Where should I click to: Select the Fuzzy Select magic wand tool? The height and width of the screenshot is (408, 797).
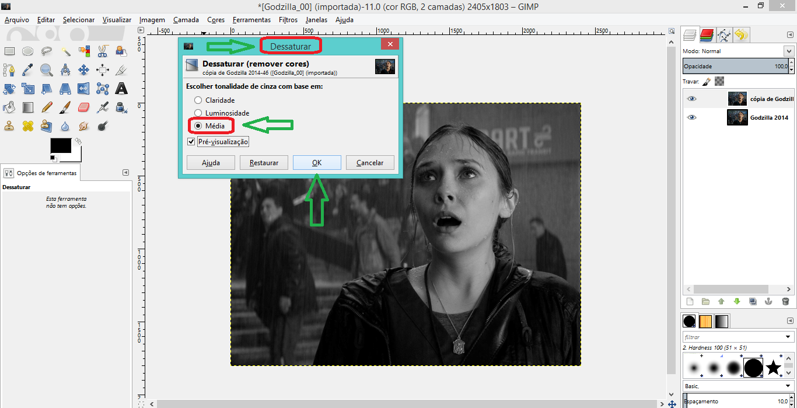click(65, 51)
